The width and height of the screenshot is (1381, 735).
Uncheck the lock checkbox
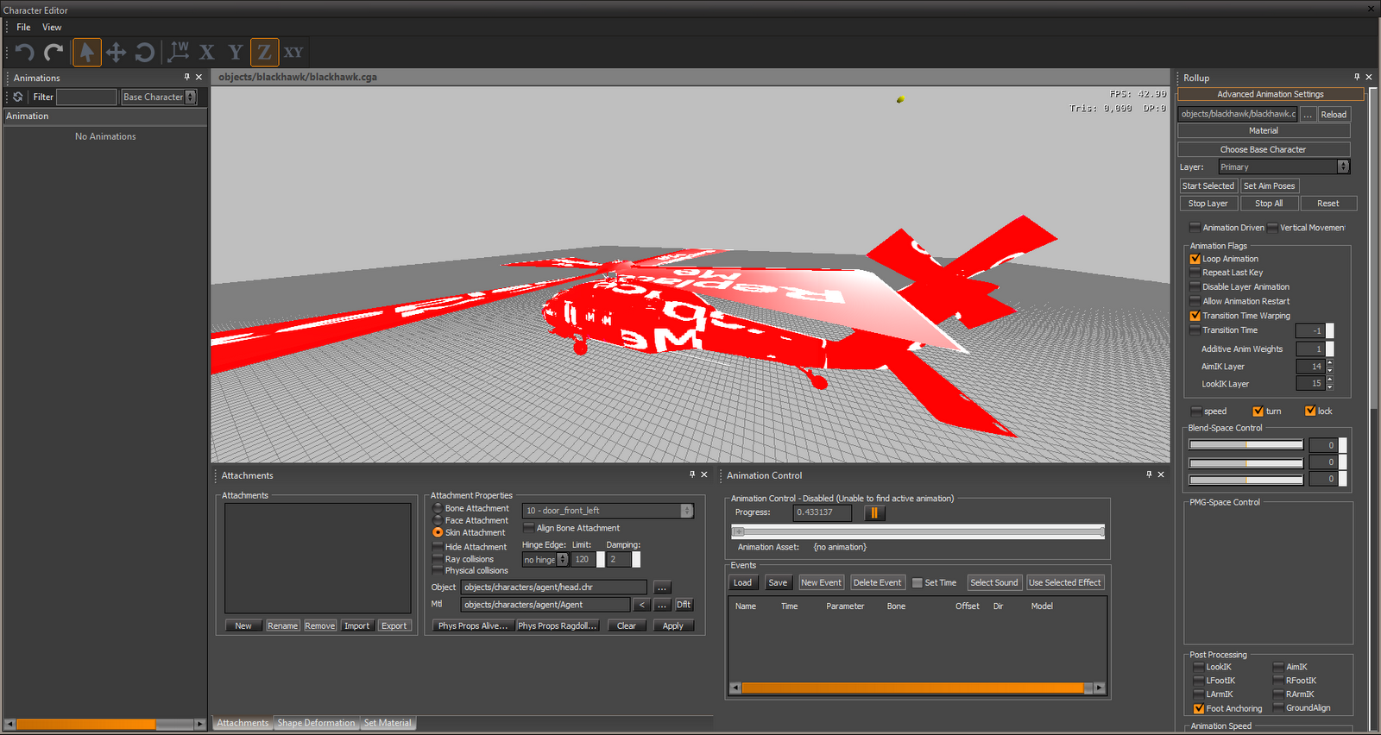[x=1310, y=411]
